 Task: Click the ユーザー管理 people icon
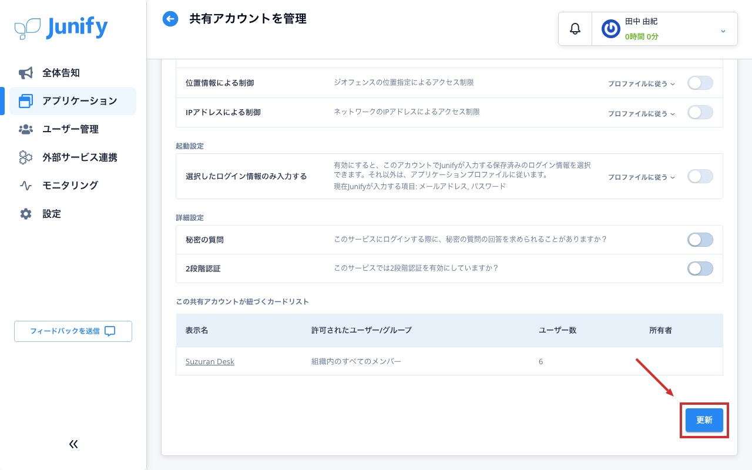point(26,129)
